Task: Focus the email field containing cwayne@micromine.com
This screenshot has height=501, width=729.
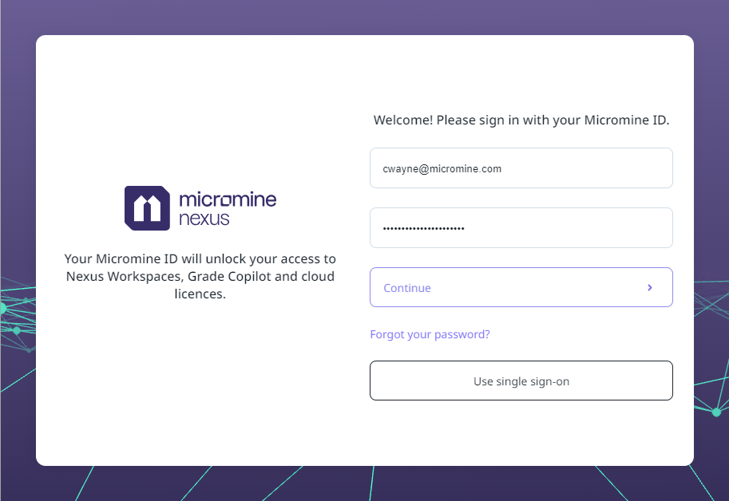Action: (x=521, y=168)
